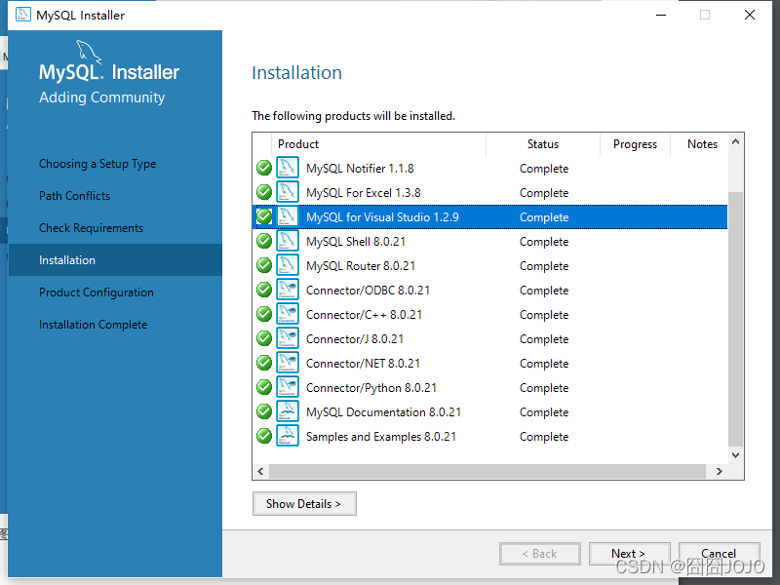Click the Next button
Image resolution: width=780 pixels, height=585 pixels.
coord(629,553)
